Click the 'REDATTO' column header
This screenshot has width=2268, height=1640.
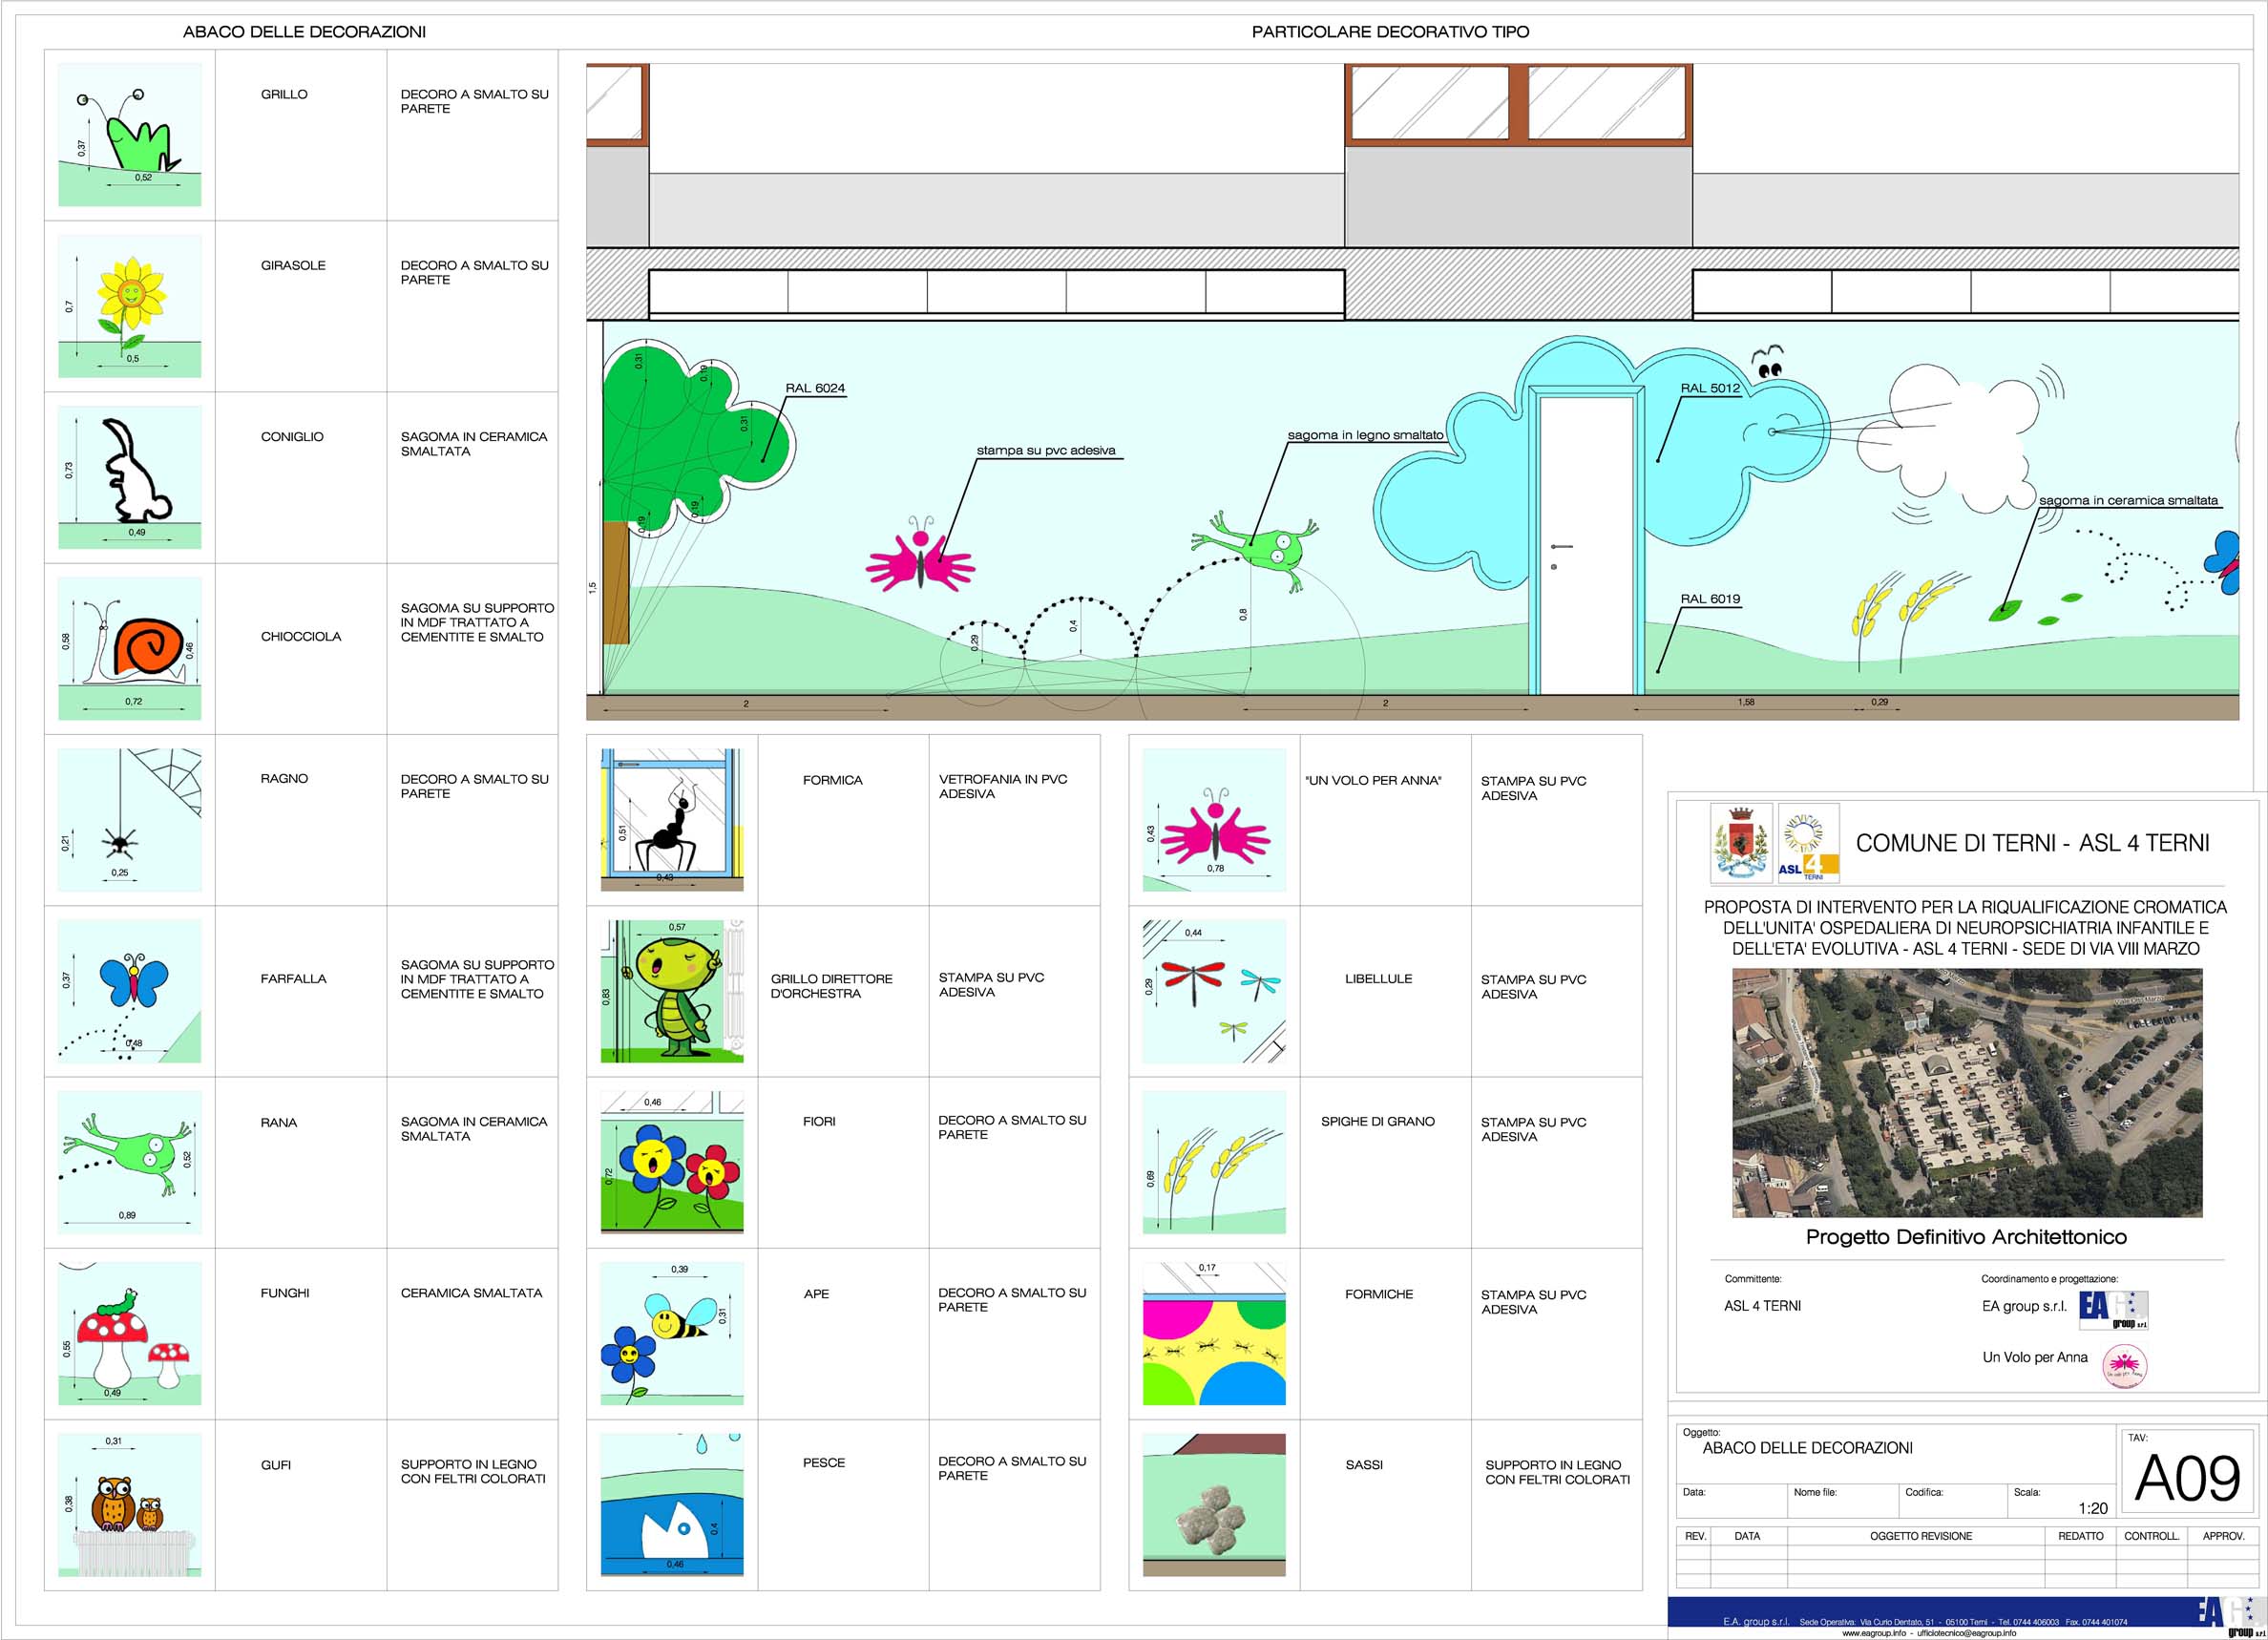[x=2080, y=1536]
